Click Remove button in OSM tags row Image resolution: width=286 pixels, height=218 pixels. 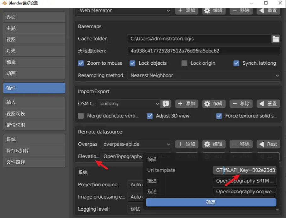(241, 104)
